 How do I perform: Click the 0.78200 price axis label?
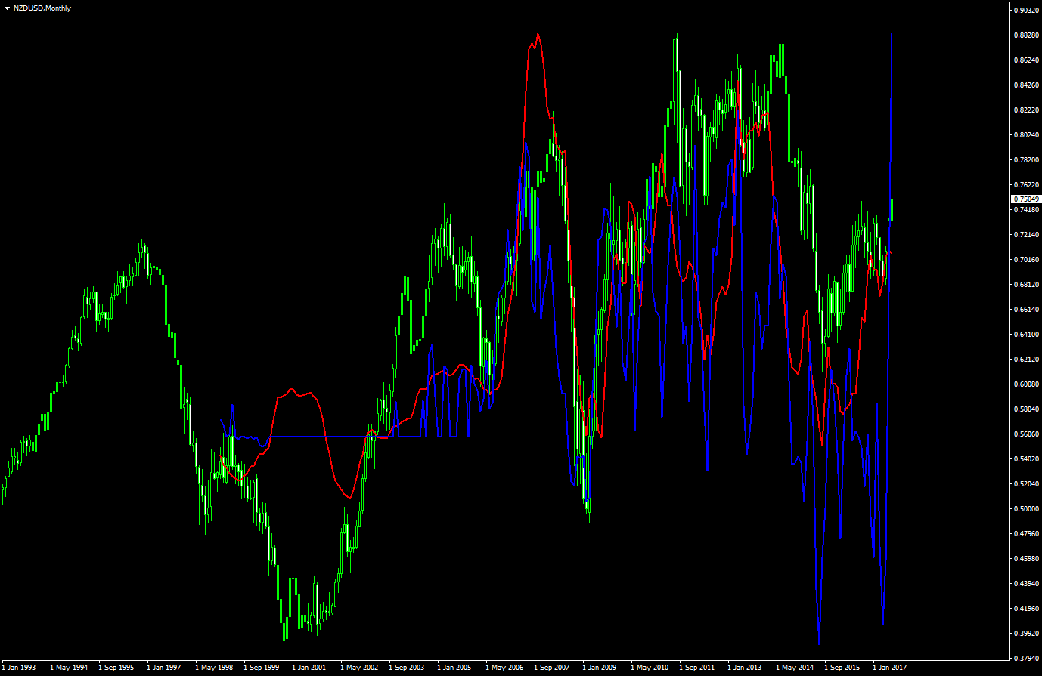1026,160
